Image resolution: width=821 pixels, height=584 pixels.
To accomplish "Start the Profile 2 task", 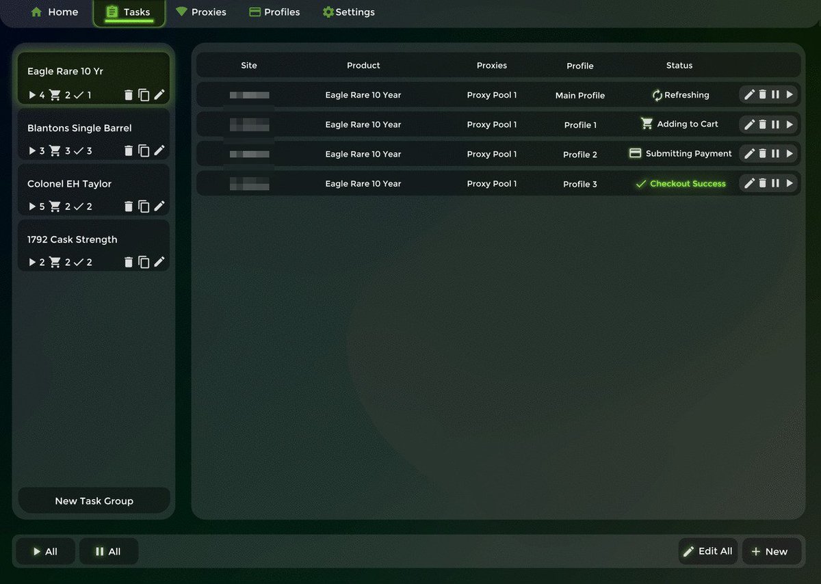I will click(790, 154).
